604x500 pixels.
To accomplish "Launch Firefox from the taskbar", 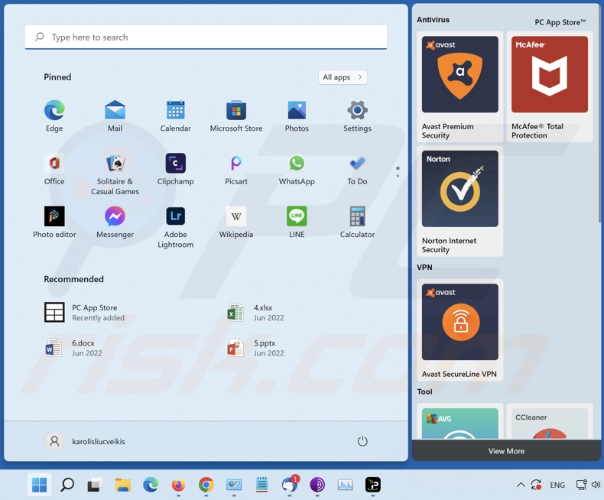I will (178, 485).
